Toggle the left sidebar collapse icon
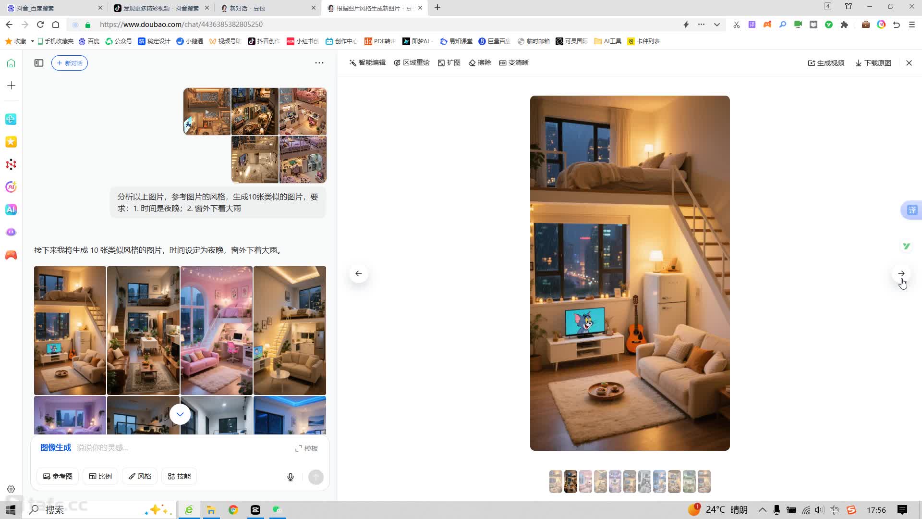This screenshot has height=519, width=922. click(38, 63)
